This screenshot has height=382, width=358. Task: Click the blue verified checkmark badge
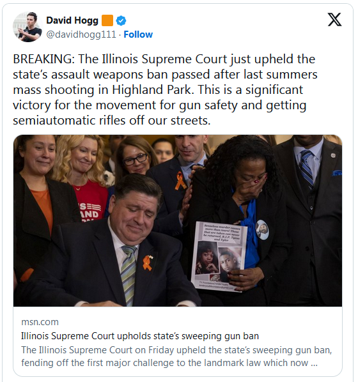[121, 20]
